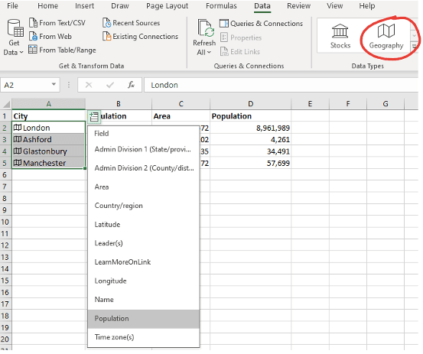Click the Glastonbury map card icon
This screenshot has width=423, height=354.
[x=18, y=151]
